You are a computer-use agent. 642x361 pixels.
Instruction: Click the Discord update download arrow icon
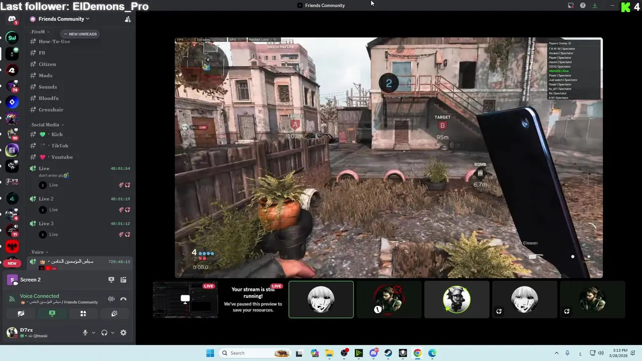point(595,6)
